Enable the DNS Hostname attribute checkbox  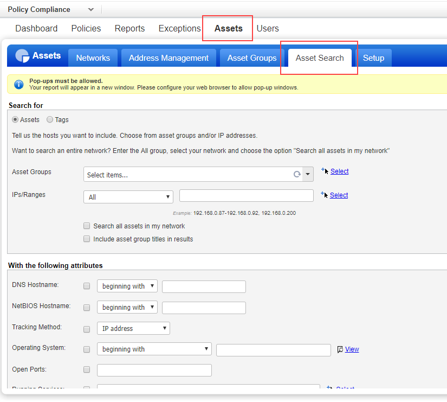tap(87, 286)
